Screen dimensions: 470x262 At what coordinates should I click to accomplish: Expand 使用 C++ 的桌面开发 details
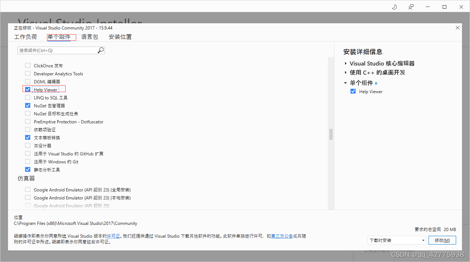(x=345, y=72)
